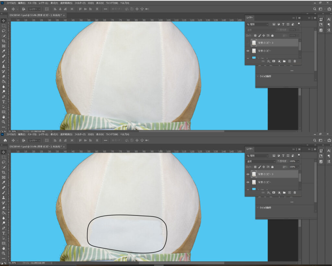This screenshot has height=266, width=332.
Task: Open fx layer styles in upper Layers panel
Action: tap(268, 61)
